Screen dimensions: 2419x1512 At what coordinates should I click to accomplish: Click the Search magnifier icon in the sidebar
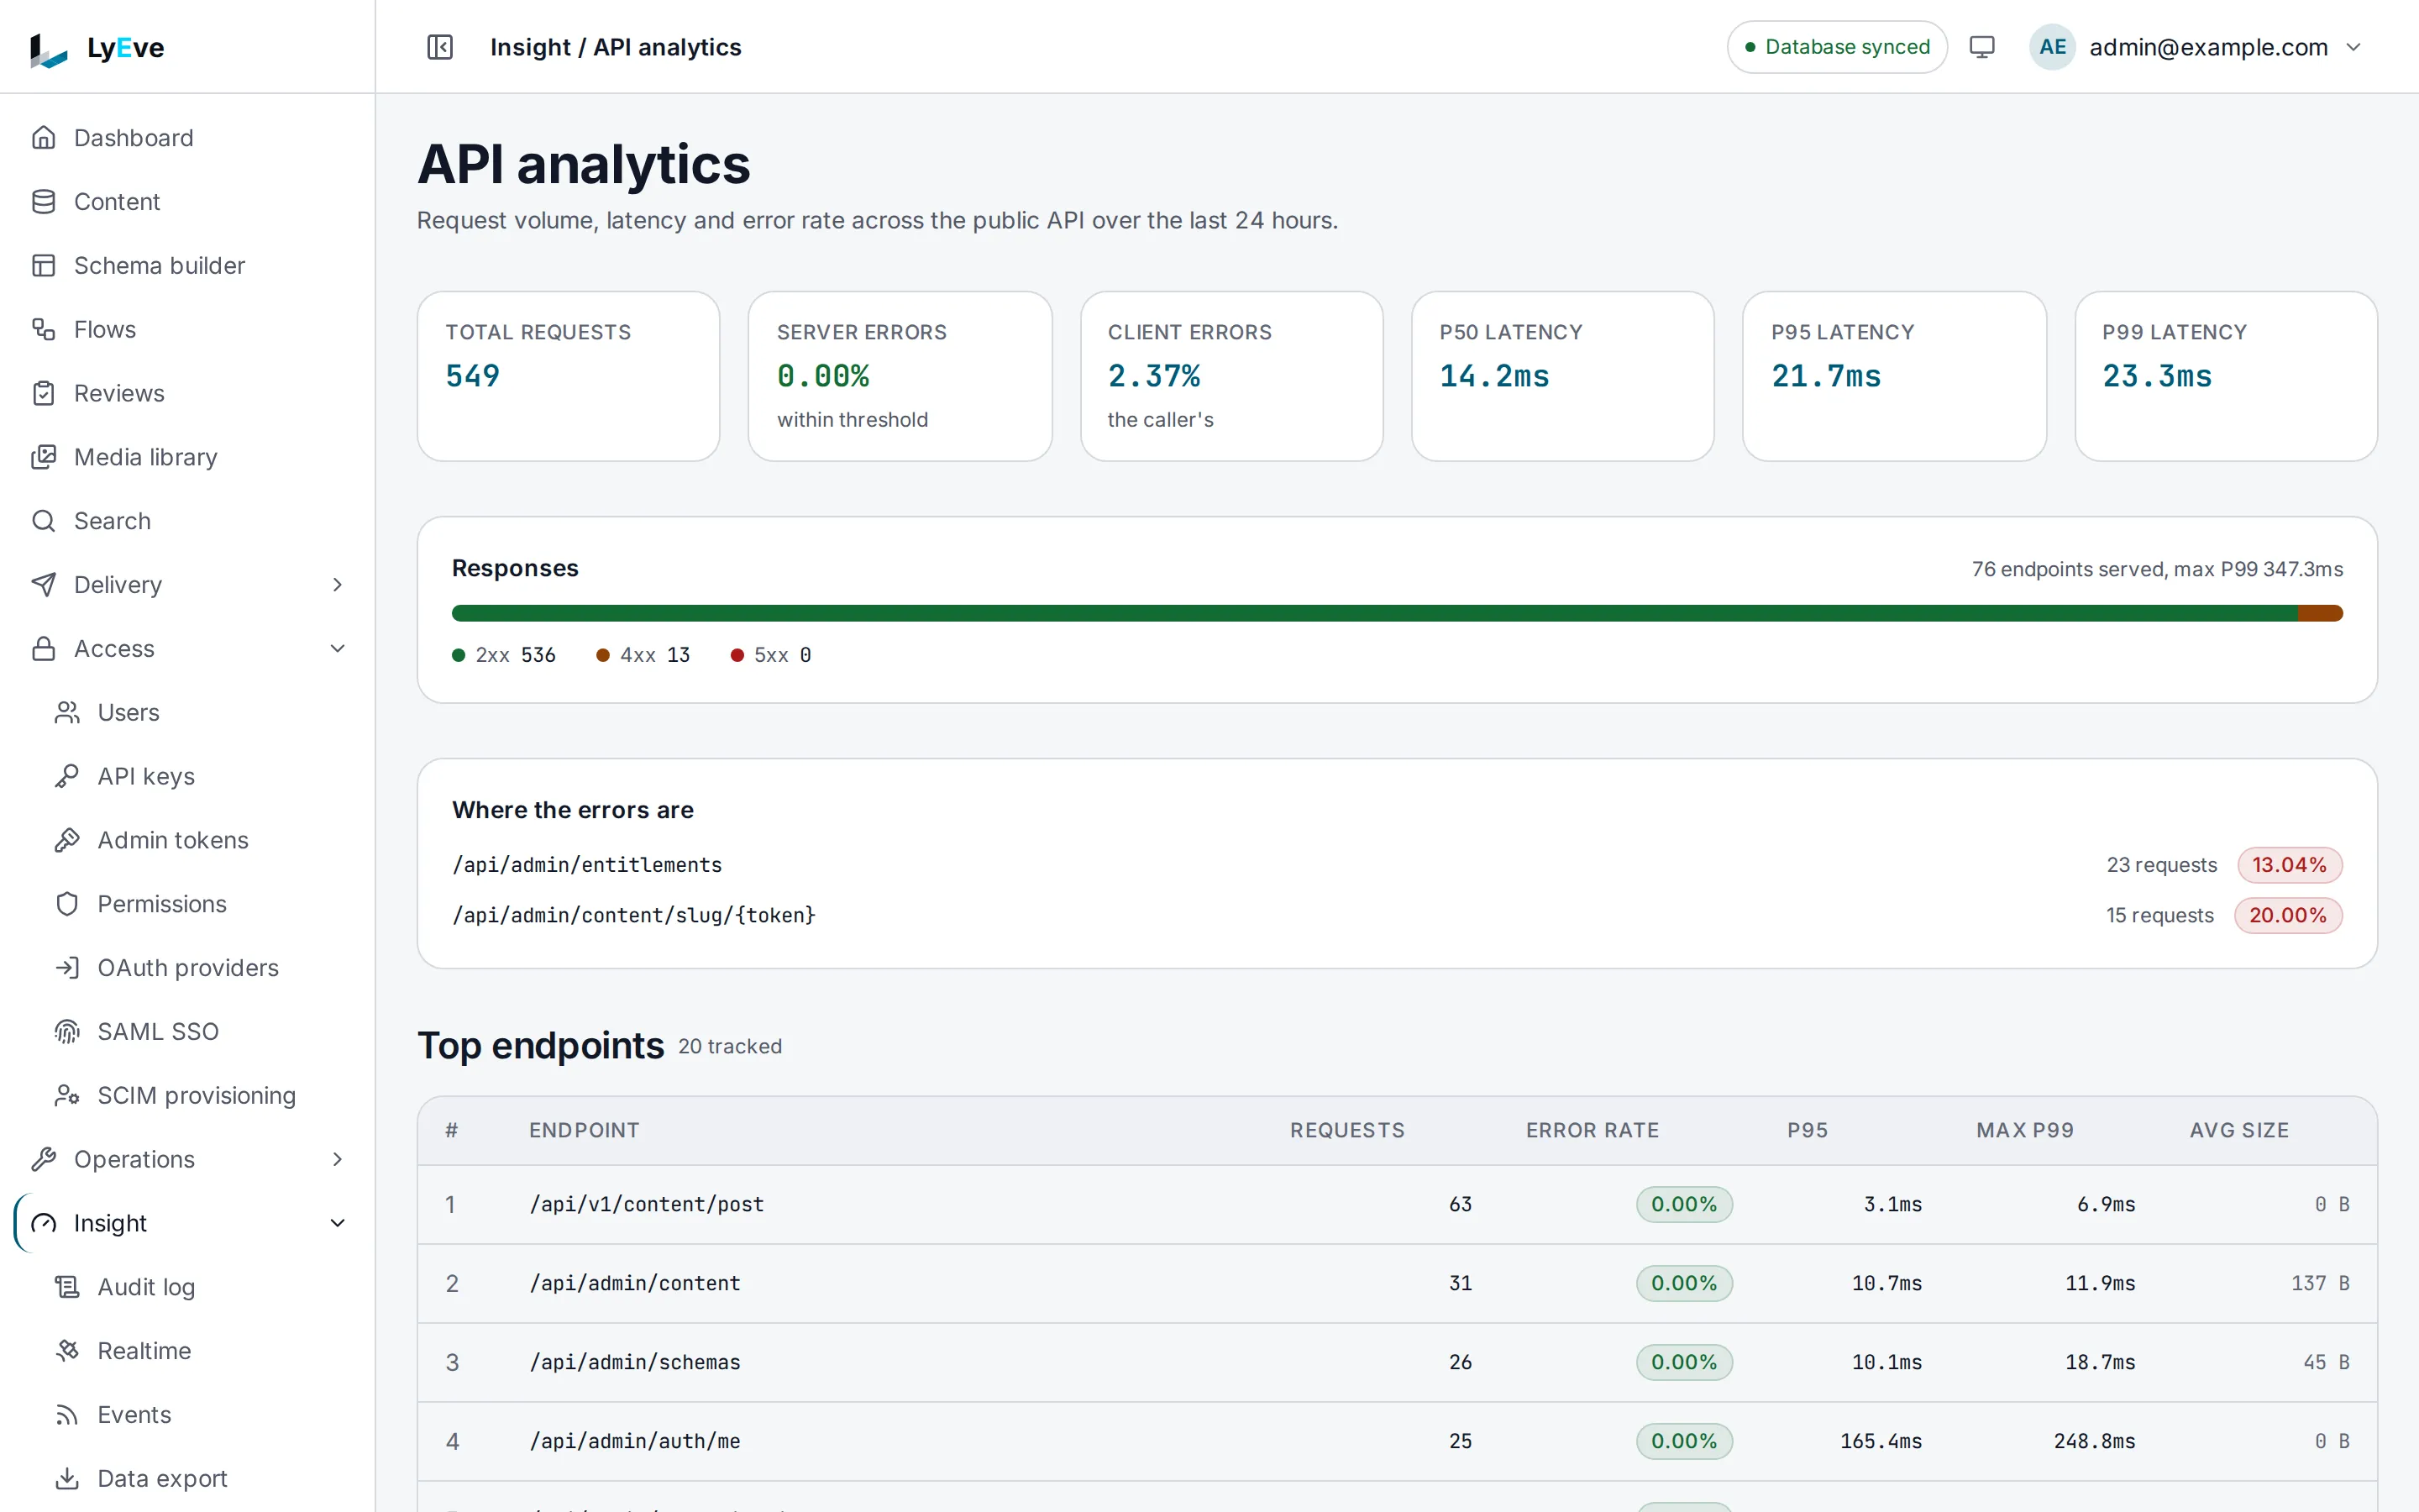[x=43, y=521]
